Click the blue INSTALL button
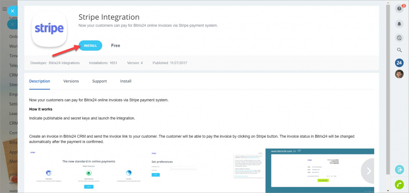 coord(90,45)
